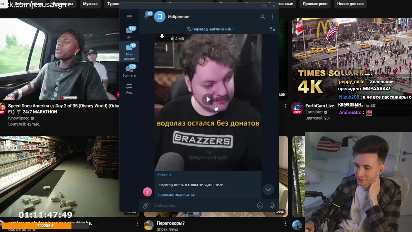Click the J sender avatar
The image size is (412, 232).
(147, 192)
